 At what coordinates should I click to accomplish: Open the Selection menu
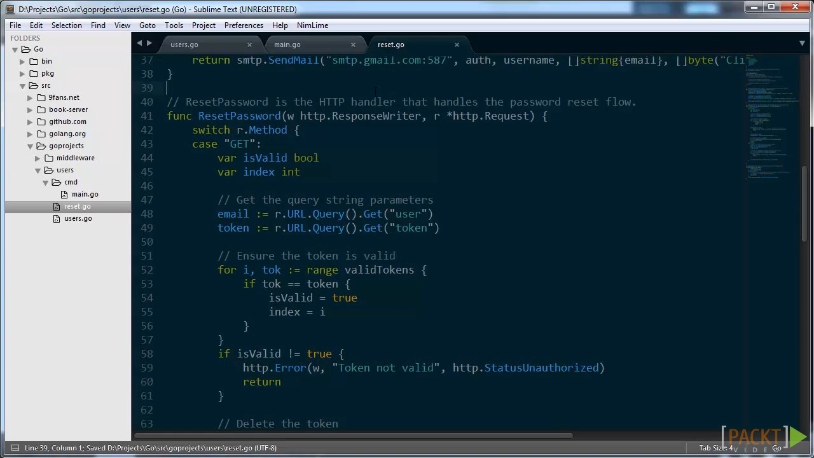tap(67, 25)
